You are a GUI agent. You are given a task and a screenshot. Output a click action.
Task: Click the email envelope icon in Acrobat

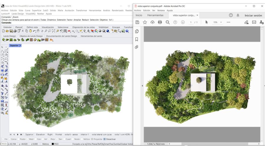point(254,22)
